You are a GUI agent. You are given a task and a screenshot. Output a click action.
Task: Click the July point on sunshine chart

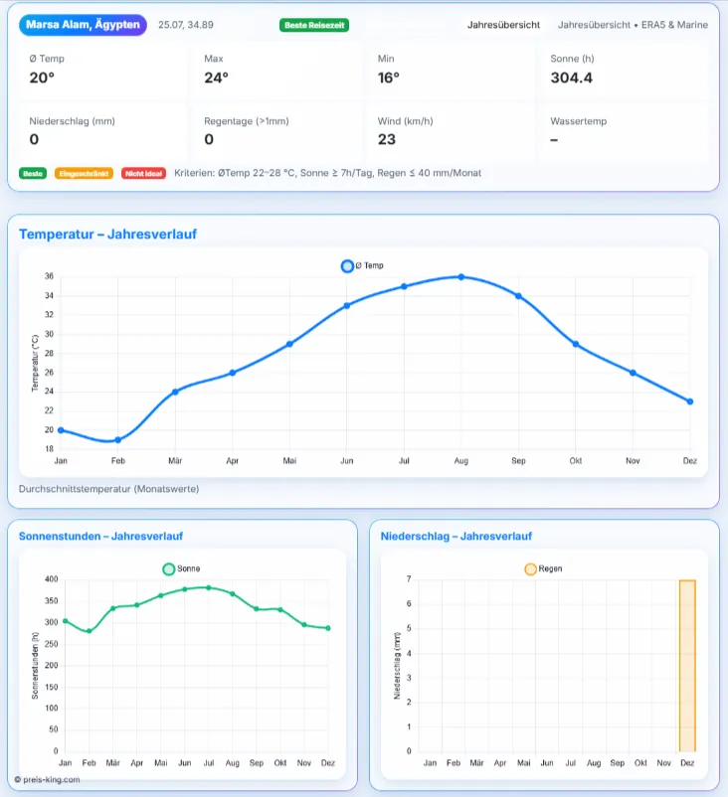208,587
